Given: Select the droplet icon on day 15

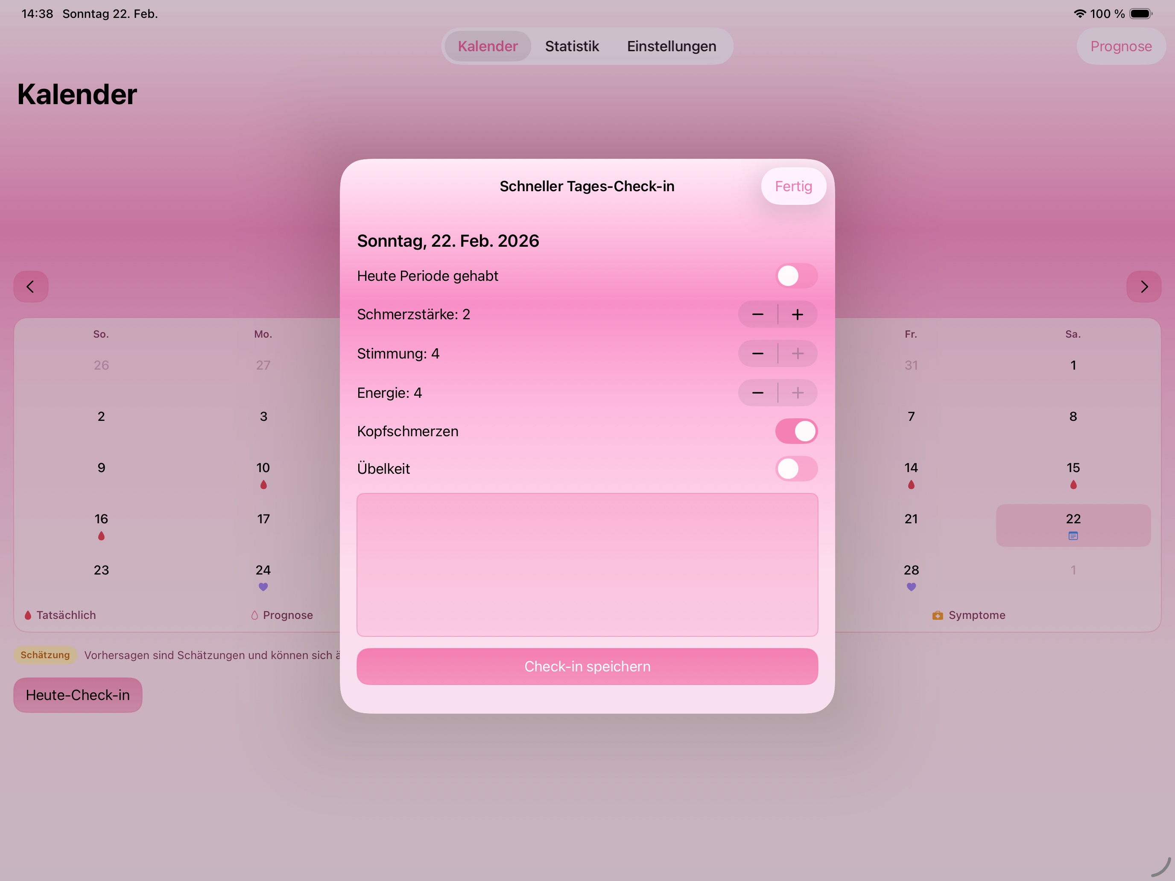Looking at the screenshot, I should pos(1073,484).
